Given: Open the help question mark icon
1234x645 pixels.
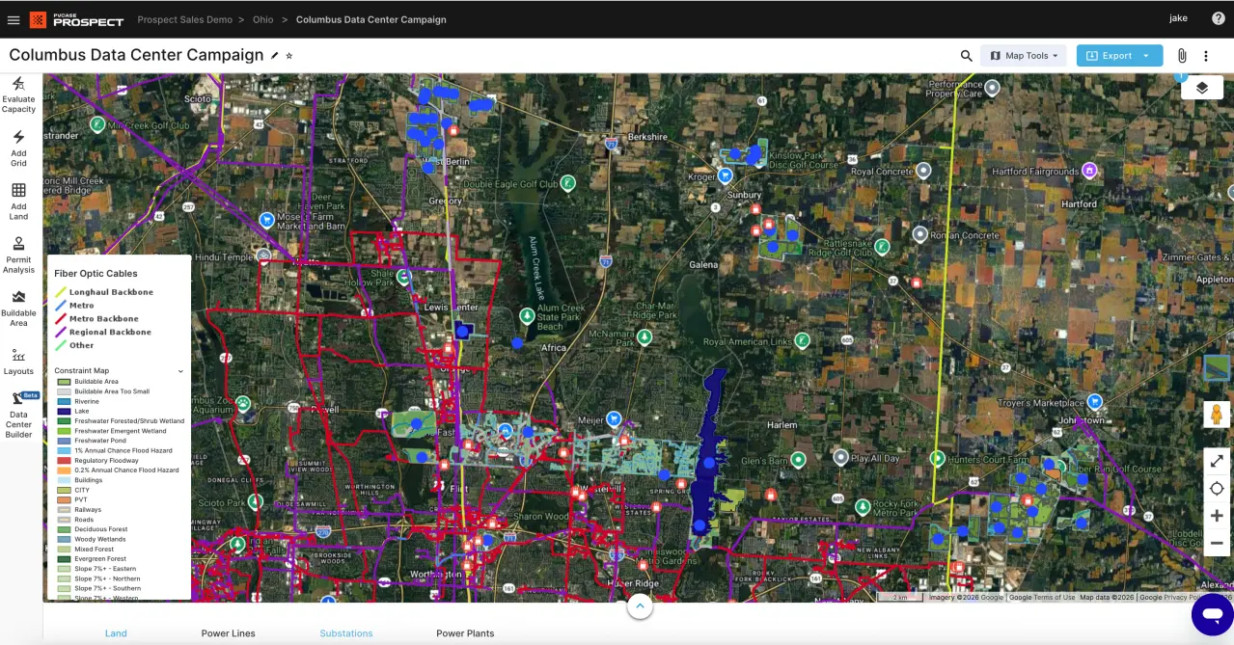Looking at the screenshot, I should 1219,18.
